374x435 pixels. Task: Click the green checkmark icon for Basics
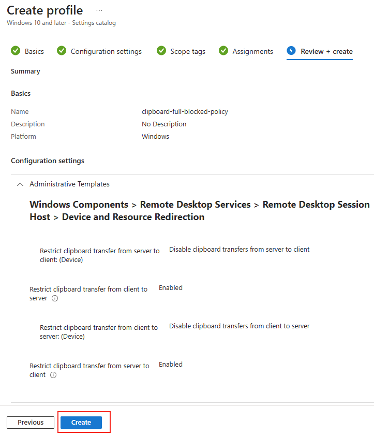(16, 51)
